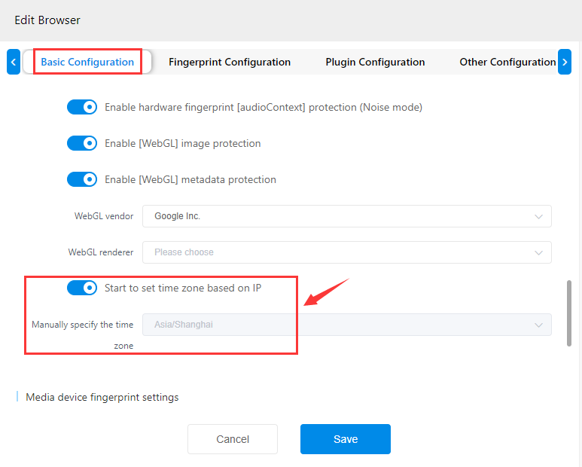This screenshot has height=467, width=582.
Task: Open the WebGL vendor Google Inc. dropdown
Action: click(x=346, y=216)
